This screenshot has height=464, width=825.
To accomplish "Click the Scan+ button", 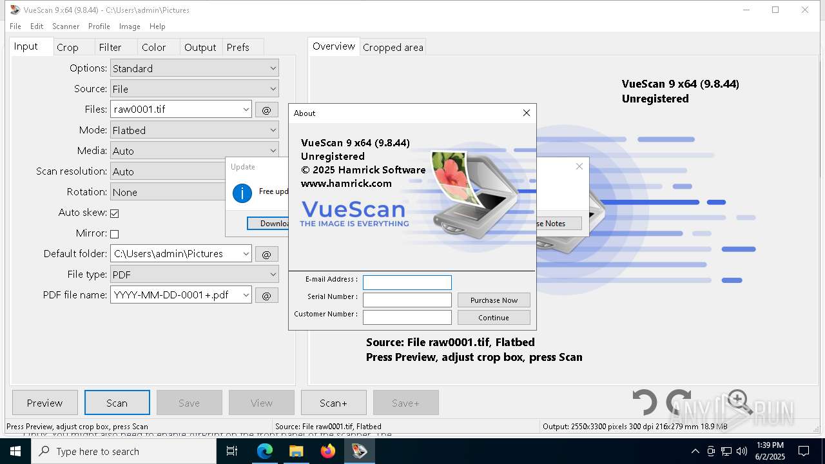I will 333,403.
